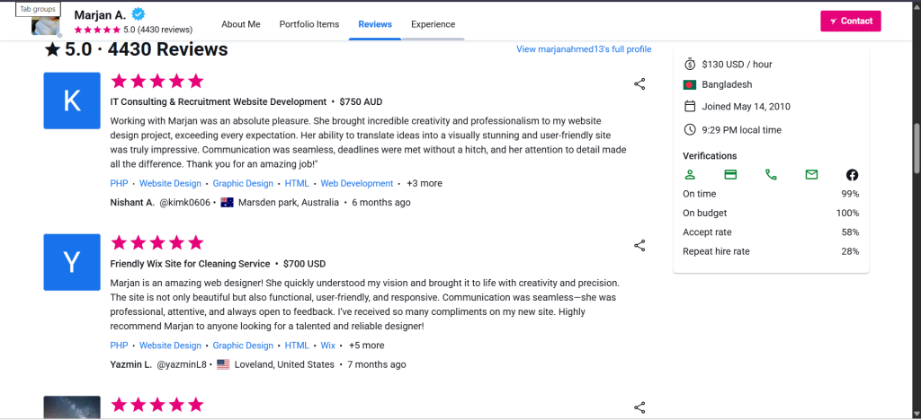Expand +3 more skills in Nishant's review
Screen dimensions: 921x420
coord(425,183)
